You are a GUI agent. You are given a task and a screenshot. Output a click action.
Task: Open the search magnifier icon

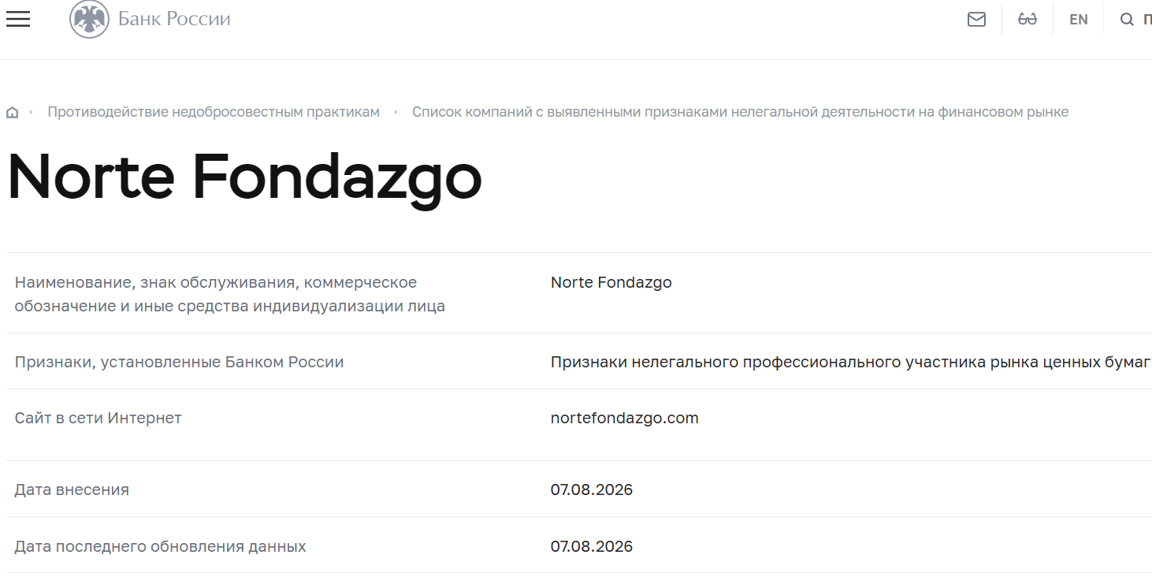[1127, 20]
